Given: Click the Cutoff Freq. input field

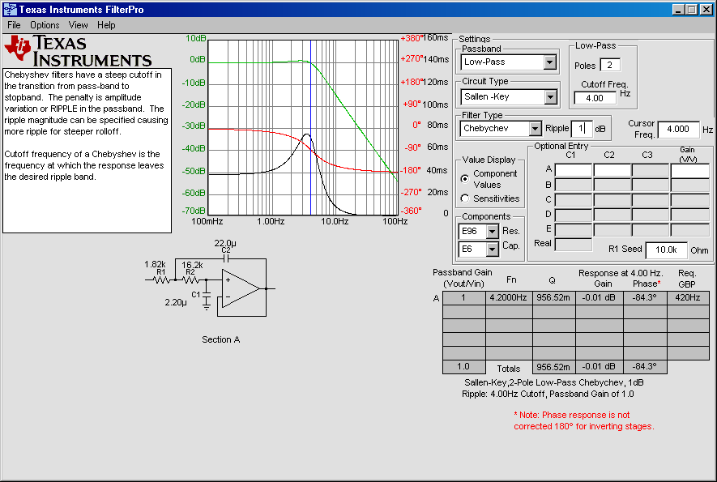Looking at the screenshot, I should [595, 98].
